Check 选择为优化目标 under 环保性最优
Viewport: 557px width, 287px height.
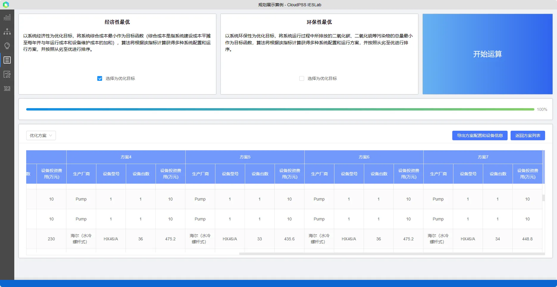click(302, 78)
